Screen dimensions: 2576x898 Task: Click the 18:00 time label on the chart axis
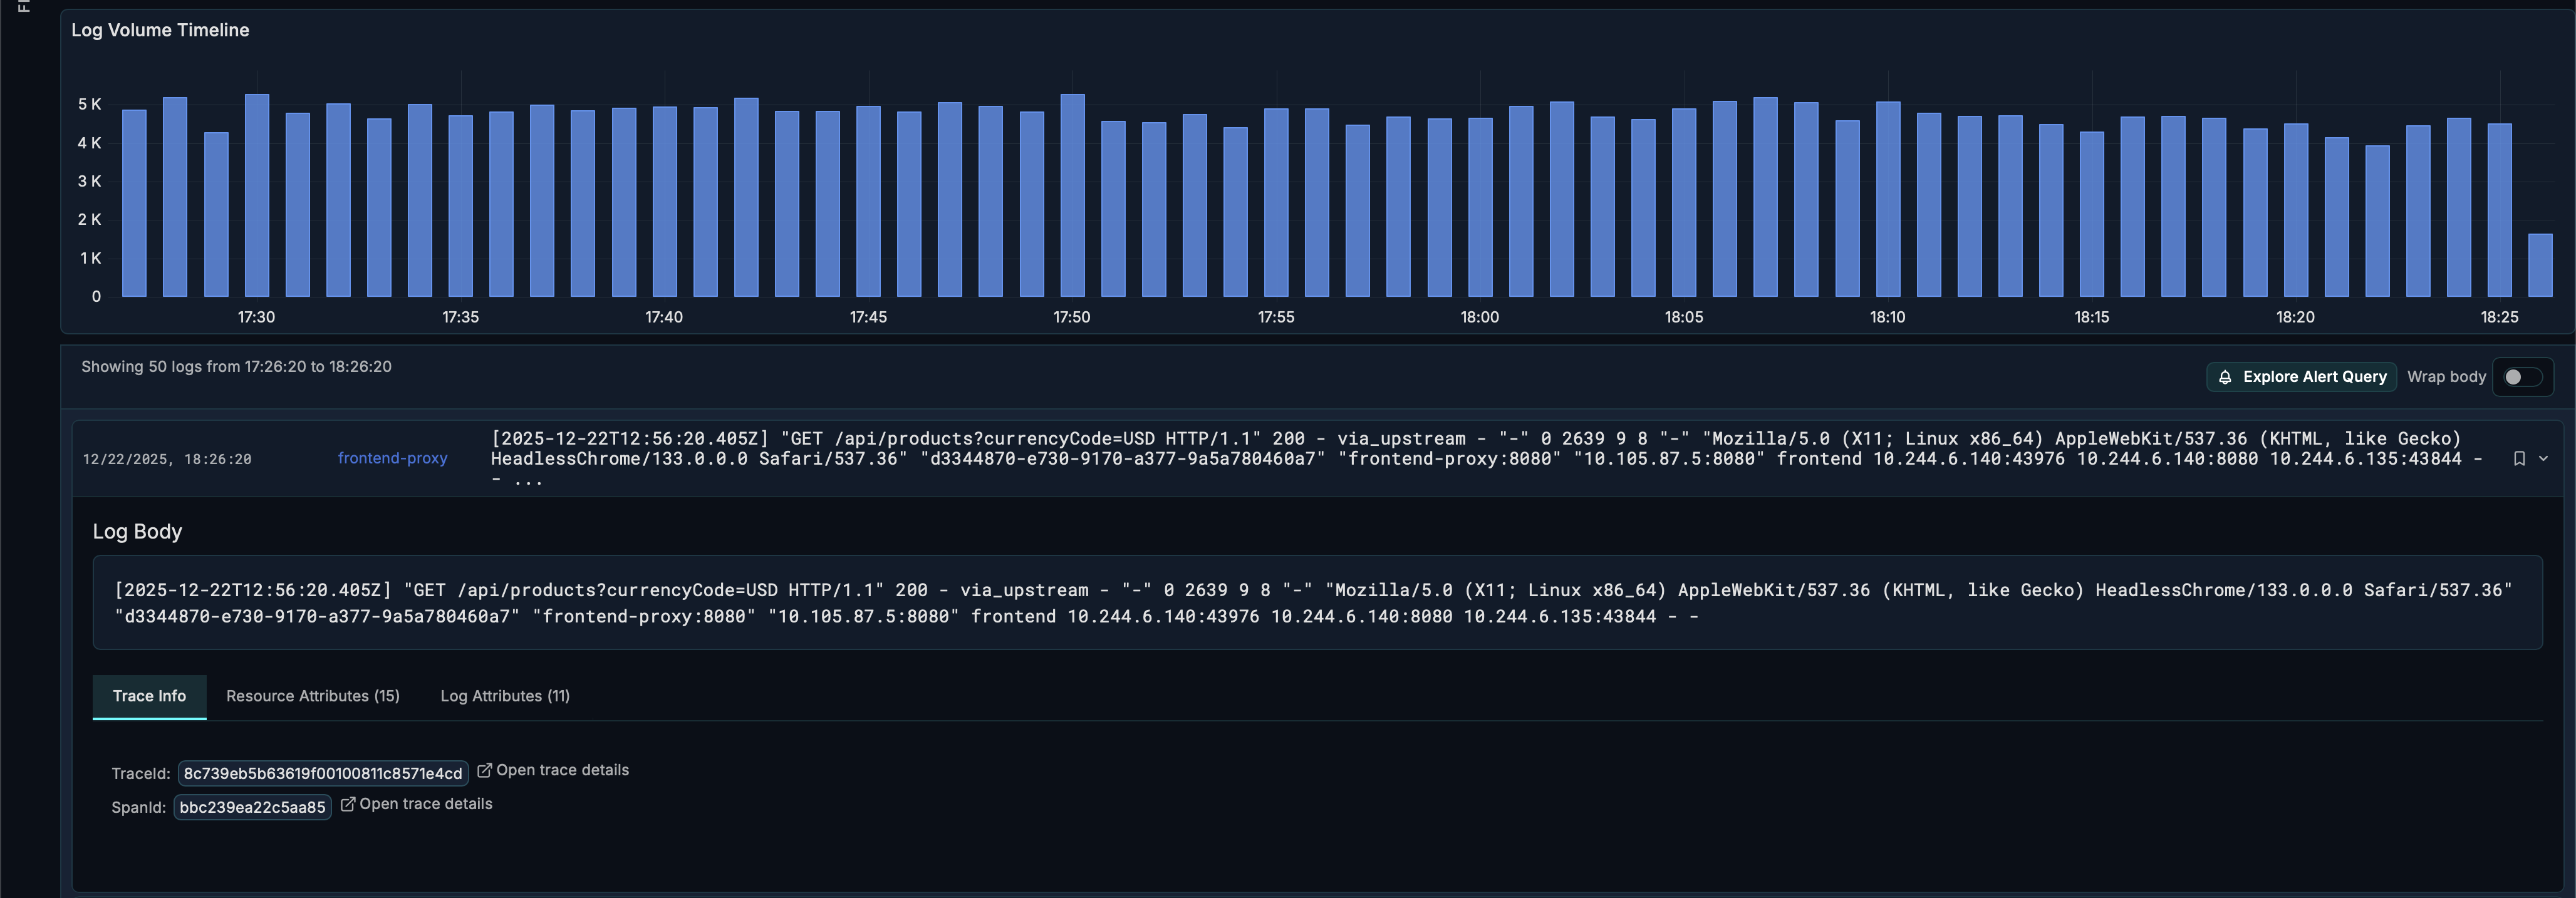coord(1479,317)
